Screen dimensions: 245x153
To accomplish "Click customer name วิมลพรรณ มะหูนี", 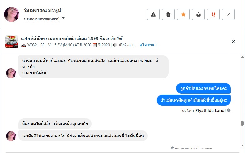I will click(x=42, y=10).
